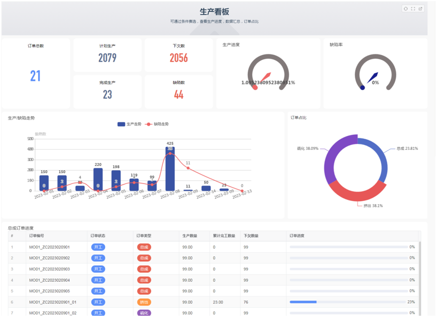Click the 缺陷率 gauge showing 0%
The width and height of the screenshot is (437, 320).
[375, 75]
